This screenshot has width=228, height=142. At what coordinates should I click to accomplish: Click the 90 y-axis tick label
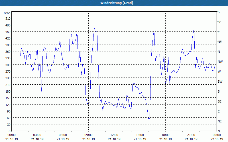(x=9, y=111)
